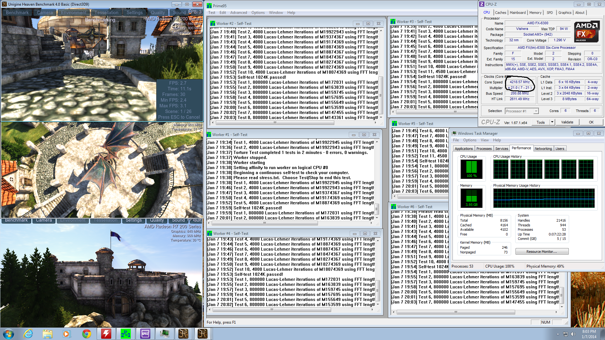
Task: Open Task Manager Options menu
Action: (470, 140)
